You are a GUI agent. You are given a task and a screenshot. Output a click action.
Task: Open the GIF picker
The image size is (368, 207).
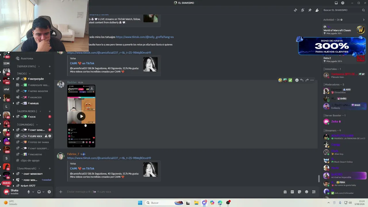pyautogui.click(x=292, y=192)
